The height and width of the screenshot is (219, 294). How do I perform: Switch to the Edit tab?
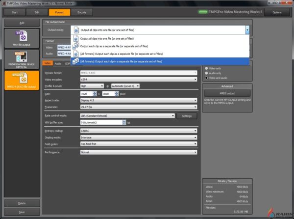coord(37,12)
